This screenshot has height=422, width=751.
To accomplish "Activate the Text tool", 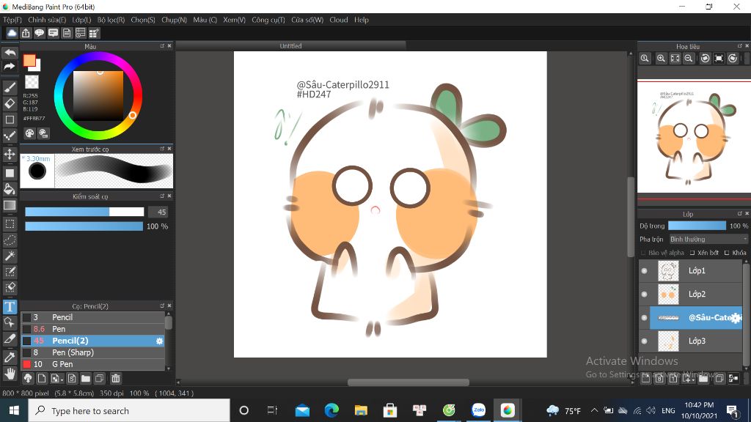I will pyautogui.click(x=10, y=307).
